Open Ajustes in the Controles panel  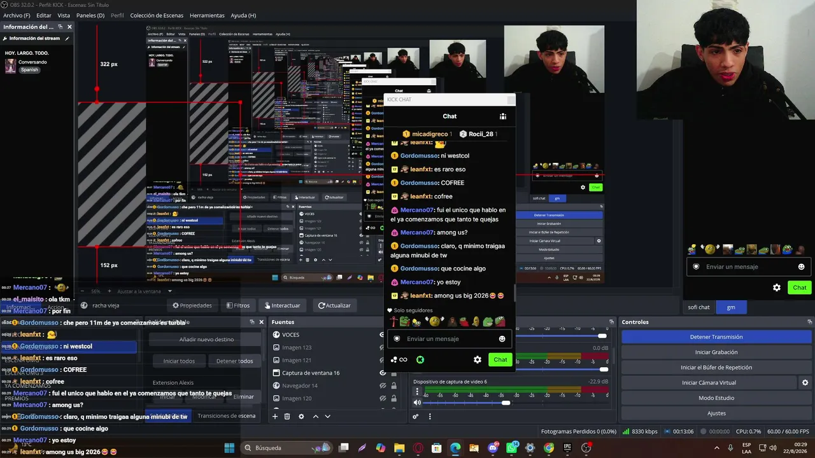point(716,413)
